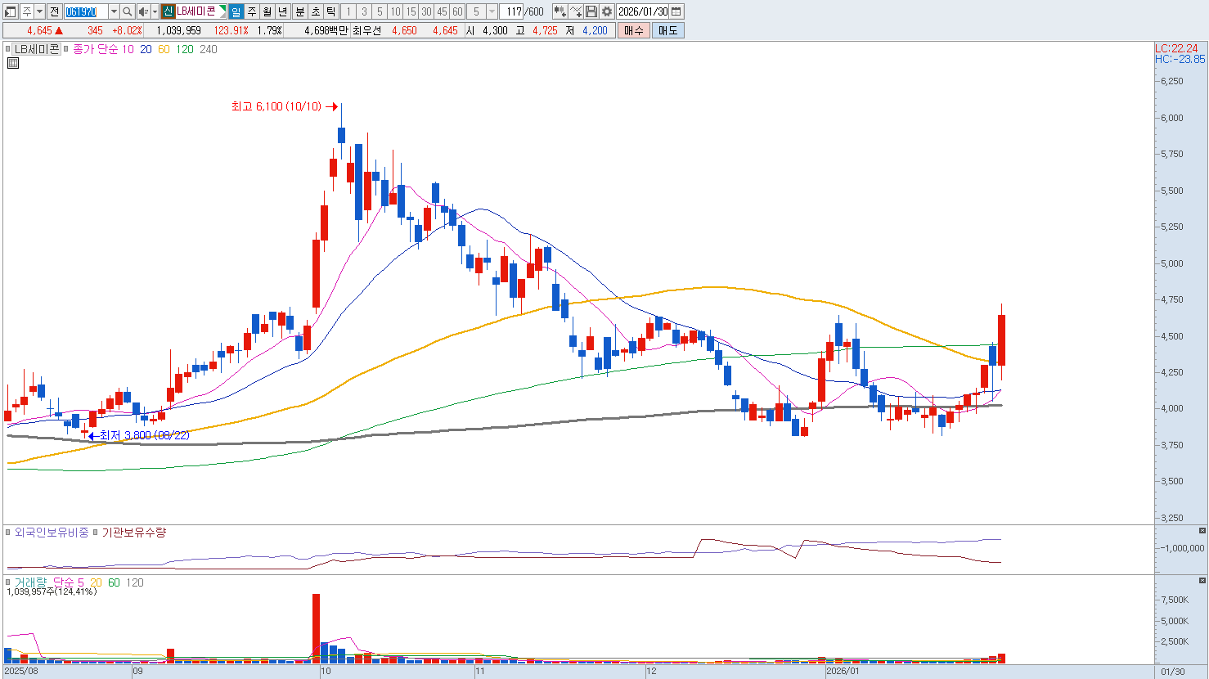Open dropdown next to 주 selector
The image size is (1209, 679).
pyautogui.click(x=39, y=11)
